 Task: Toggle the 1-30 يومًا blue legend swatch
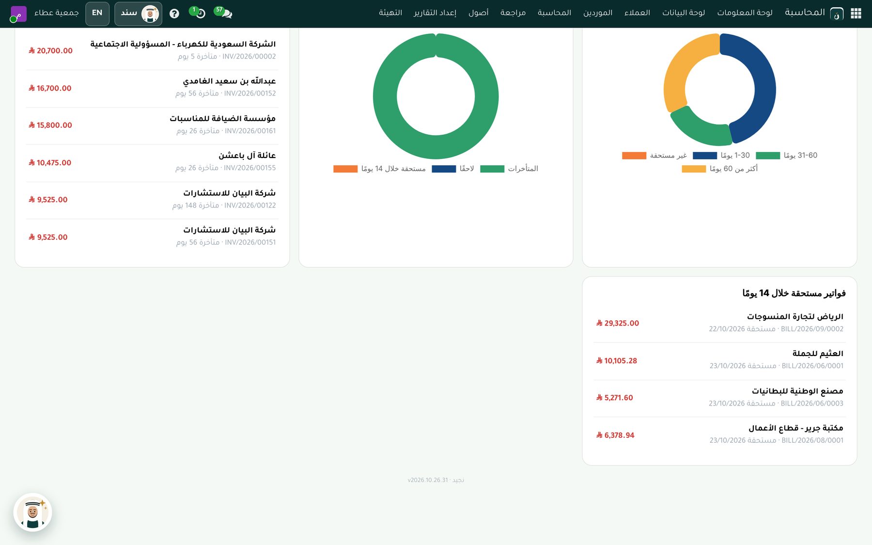click(705, 156)
